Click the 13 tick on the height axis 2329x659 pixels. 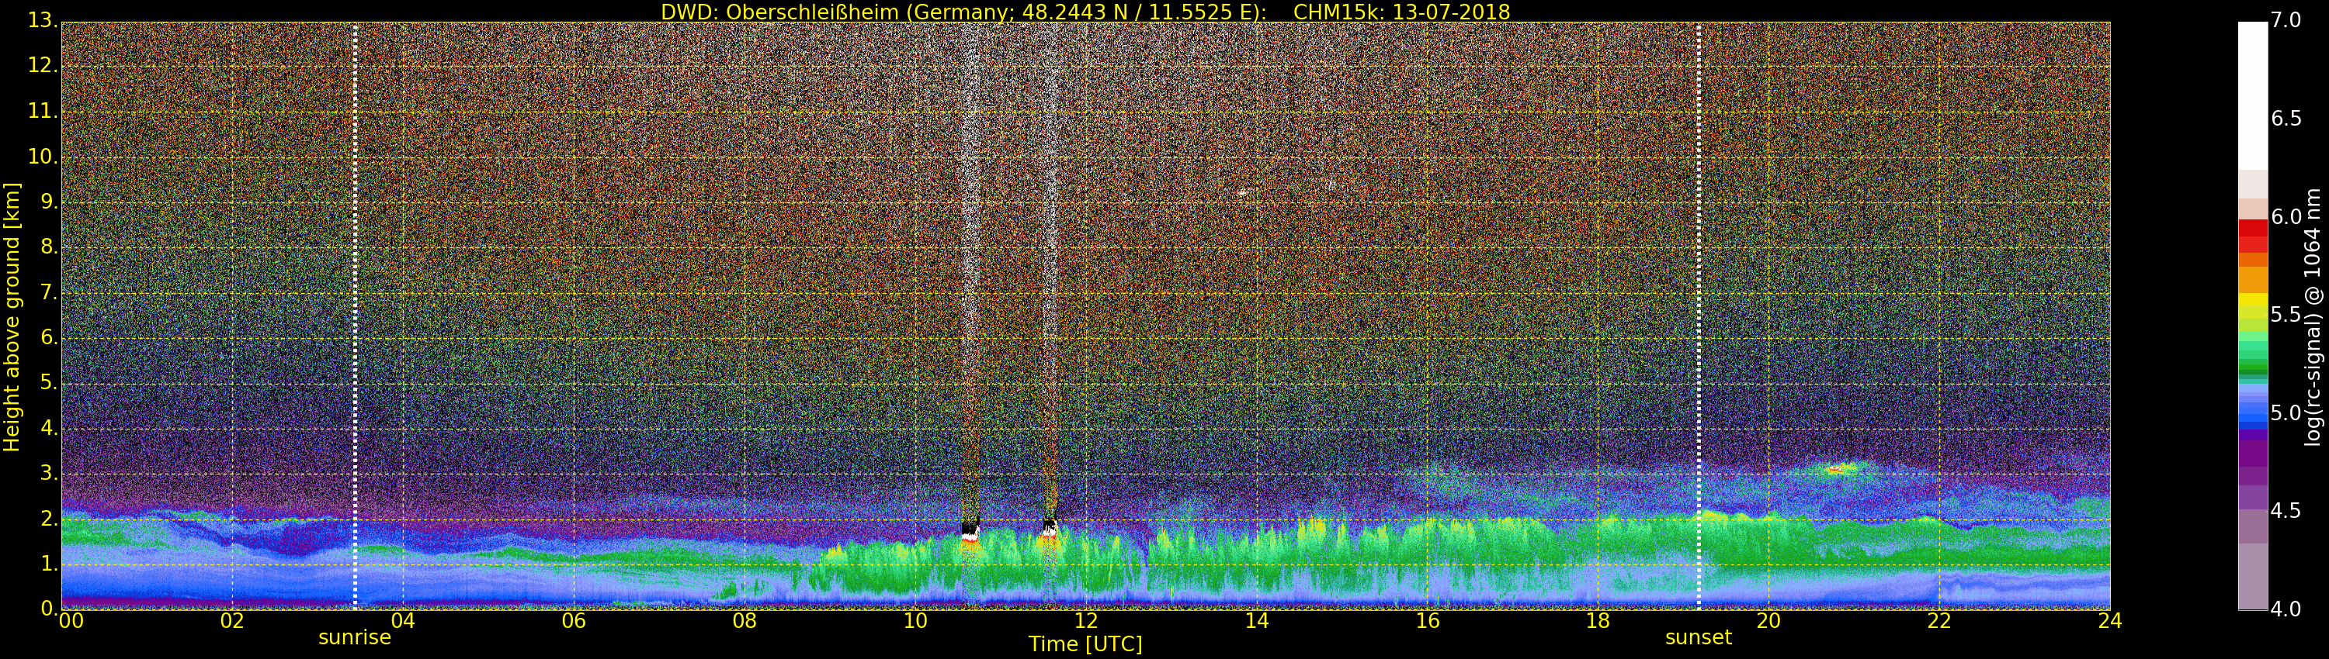tap(40, 20)
